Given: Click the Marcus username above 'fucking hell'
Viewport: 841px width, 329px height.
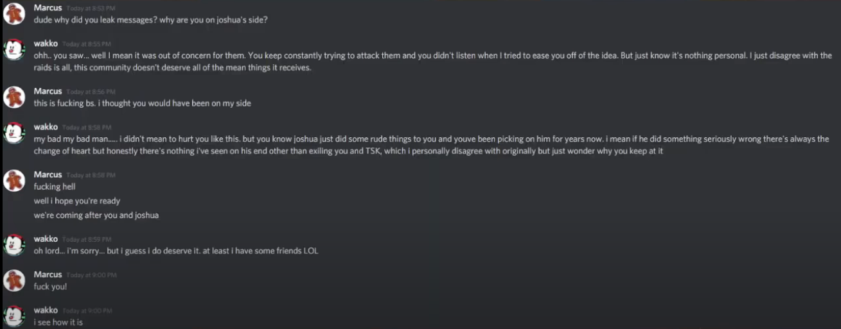Looking at the screenshot, I should tap(48, 174).
